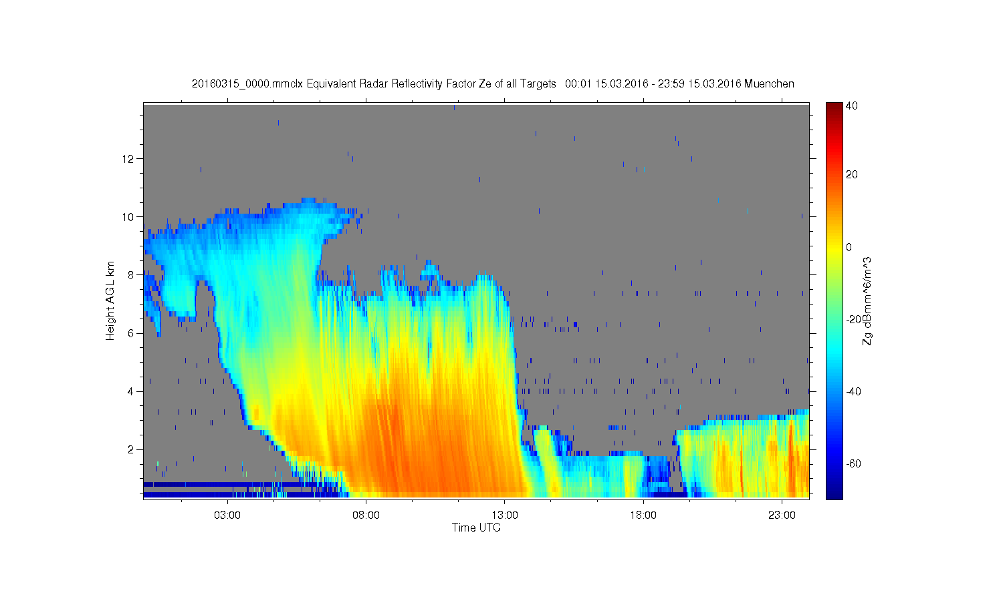
Task: Select the 18:00 time axis tick label
Action: click(643, 516)
